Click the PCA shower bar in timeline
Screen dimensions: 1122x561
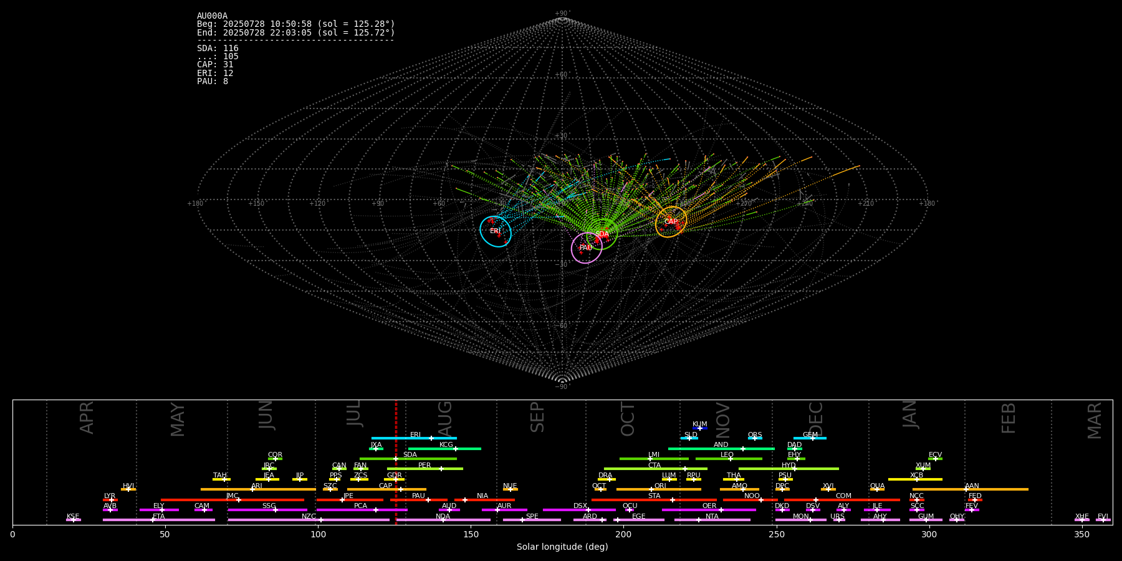362,510
